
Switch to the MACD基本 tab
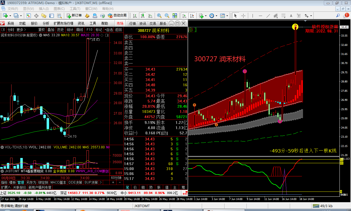click(x=58, y=182)
